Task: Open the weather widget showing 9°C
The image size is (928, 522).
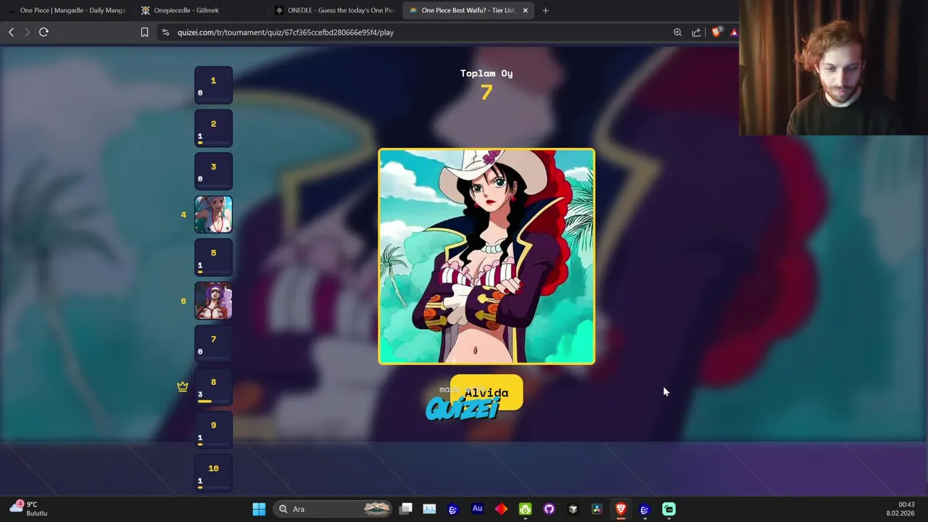Action: click(x=29, y=508)
